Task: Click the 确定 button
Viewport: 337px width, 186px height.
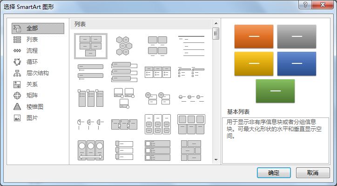Action: (x=274, y=172)
